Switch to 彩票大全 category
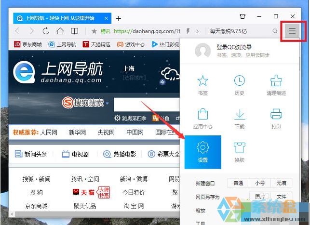 (x=164, y=154)
